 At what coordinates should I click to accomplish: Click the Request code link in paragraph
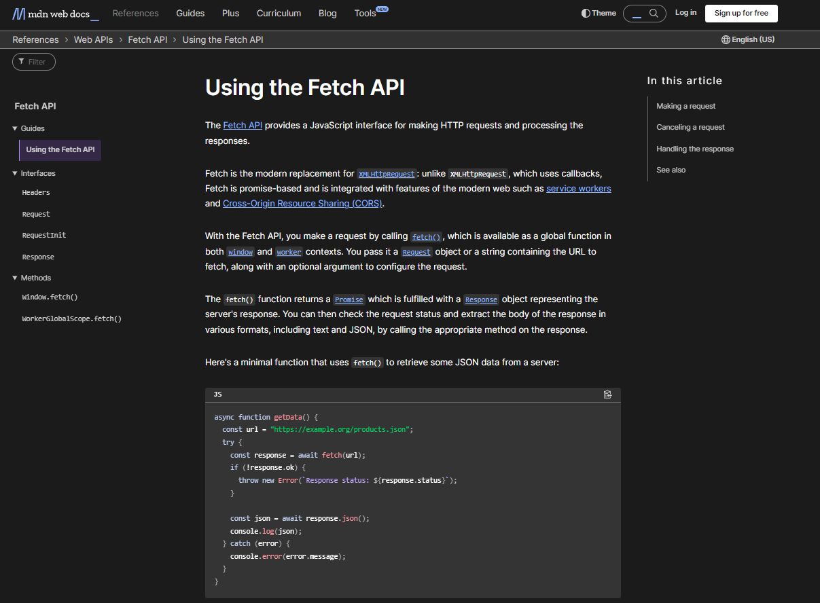416,252
